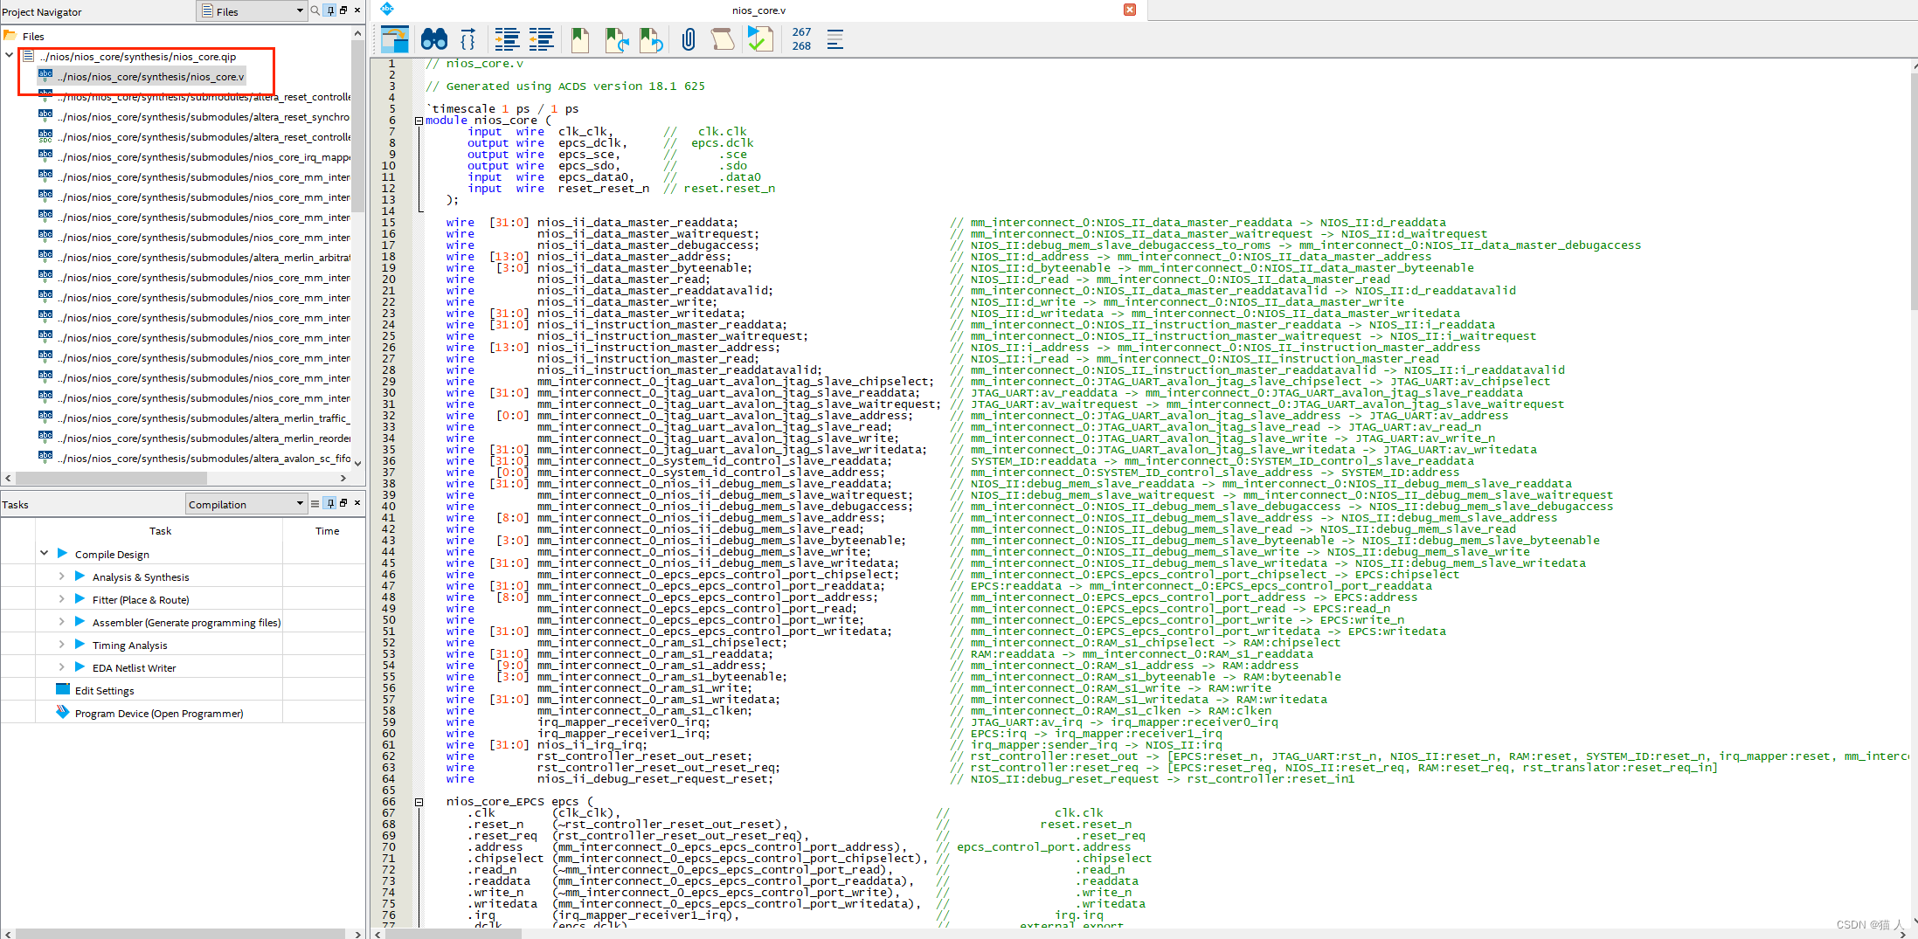Click the Time column header
The height and width of the screenshot is (939, 1918).
327,531
